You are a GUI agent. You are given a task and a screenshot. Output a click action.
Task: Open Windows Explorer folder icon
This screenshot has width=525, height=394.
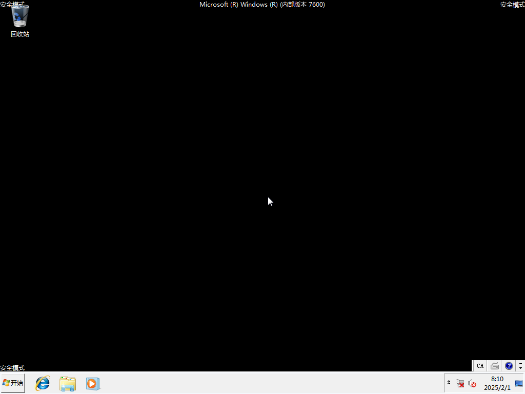click(68, 384)
